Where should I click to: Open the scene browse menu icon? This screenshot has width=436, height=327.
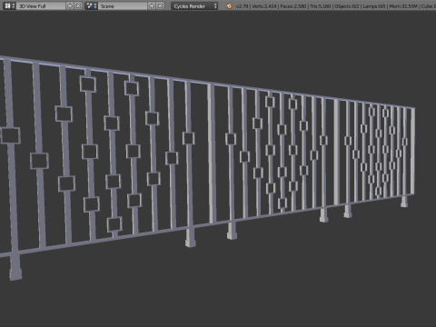pyautogui.click(x=91, y=5)
